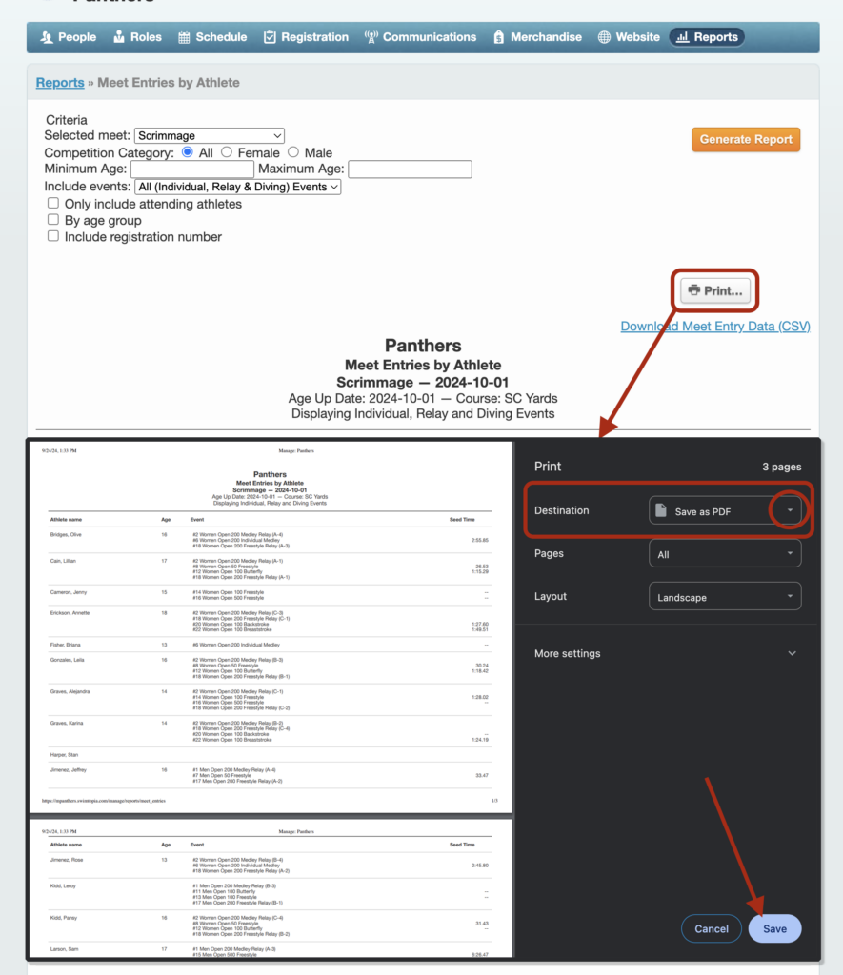843x975 pixels.
Task: Check Only include attending athletes
Action: 53,204
